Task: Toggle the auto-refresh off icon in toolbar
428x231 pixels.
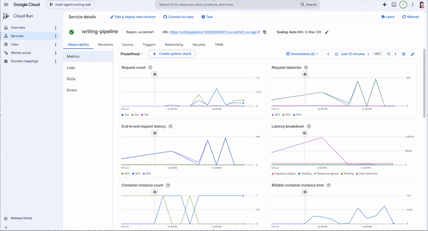Action: tap(404, 54)
